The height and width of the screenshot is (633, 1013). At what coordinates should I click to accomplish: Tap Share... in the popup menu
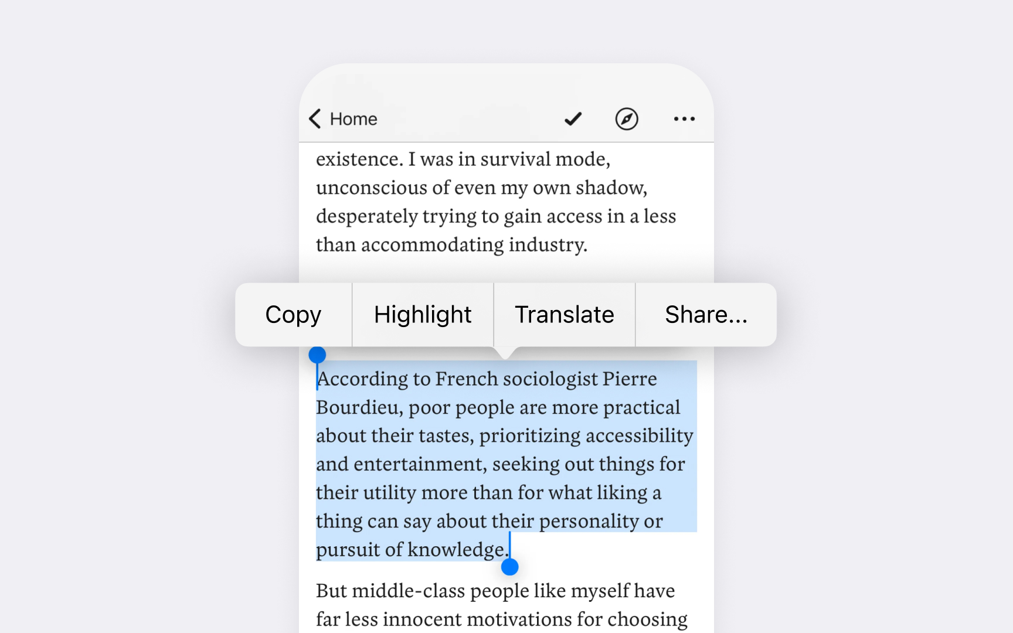click(x=706, y=315)
